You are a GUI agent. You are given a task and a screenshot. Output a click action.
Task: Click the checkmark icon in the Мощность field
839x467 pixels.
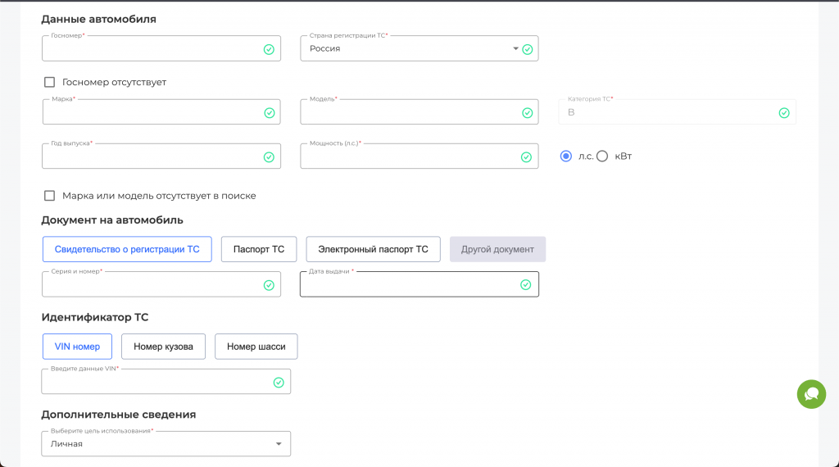(527, 156)
